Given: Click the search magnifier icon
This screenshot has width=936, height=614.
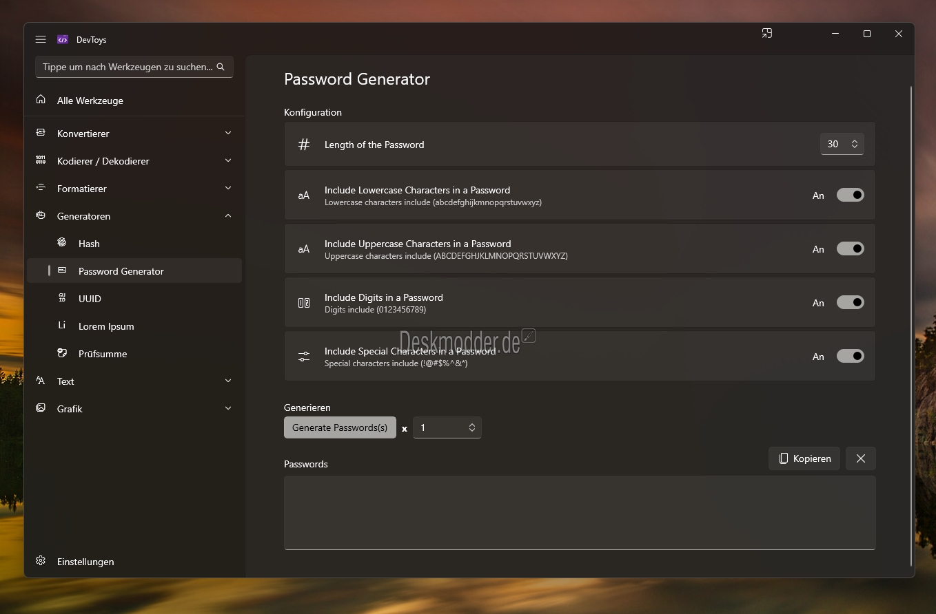Looking at the screenshot, I should click(221, 67).
